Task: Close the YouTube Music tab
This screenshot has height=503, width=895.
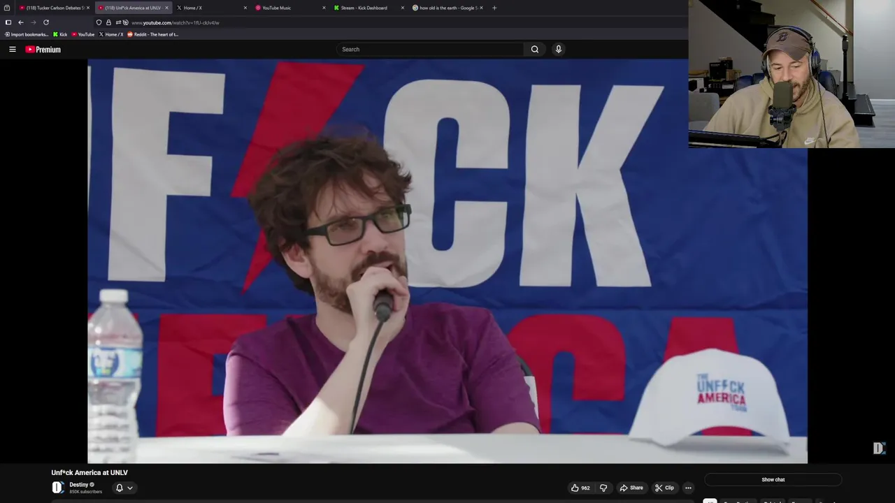Action: 324,8
